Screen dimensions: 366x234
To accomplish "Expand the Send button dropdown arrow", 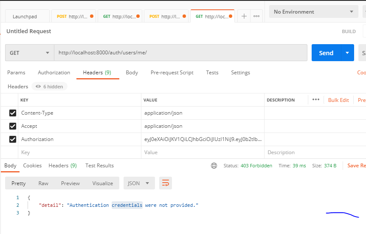I will point(347,53).
